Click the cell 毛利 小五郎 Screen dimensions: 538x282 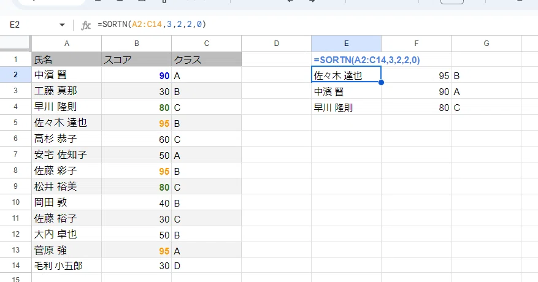coord(67,265)
